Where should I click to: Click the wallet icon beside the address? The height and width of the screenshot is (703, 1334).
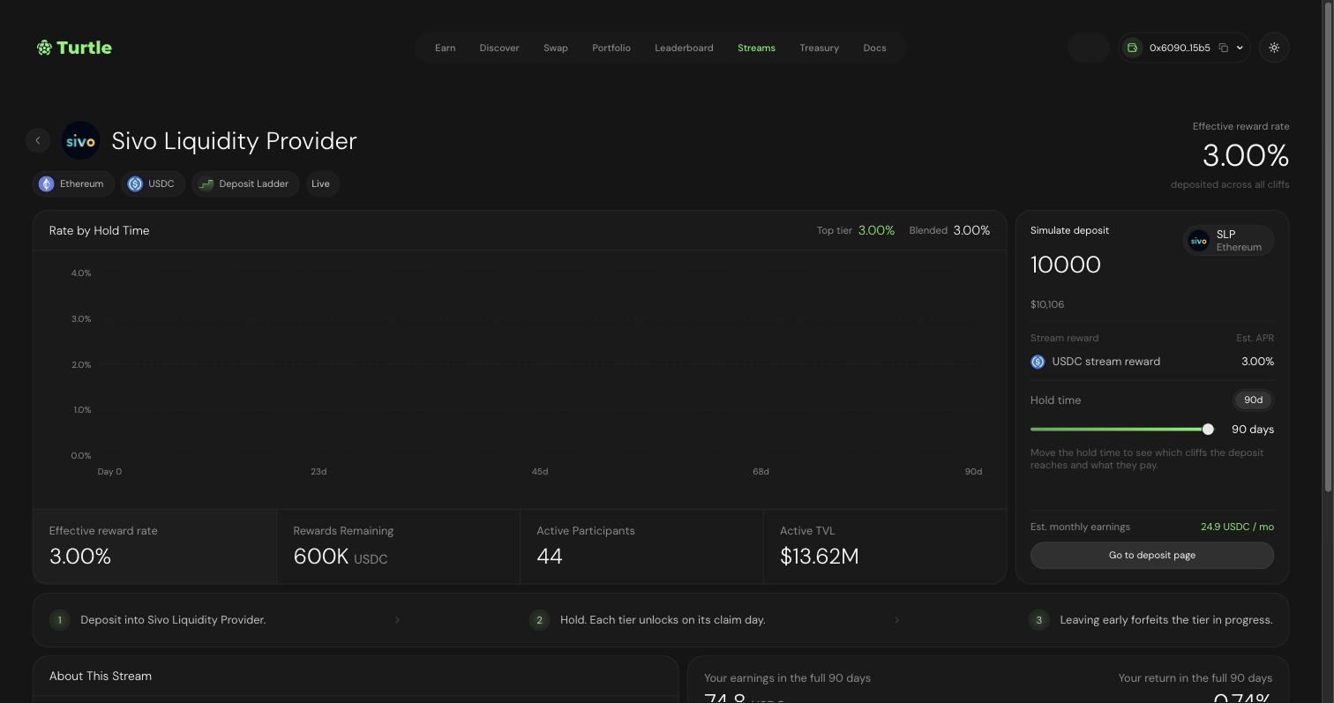pyautogui.click(x=1133, y=48)
